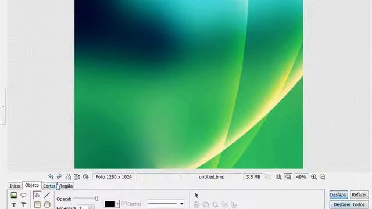Screen dimensions: 372x209
Task: Click the Desfazer button
Action: (338, 195)
